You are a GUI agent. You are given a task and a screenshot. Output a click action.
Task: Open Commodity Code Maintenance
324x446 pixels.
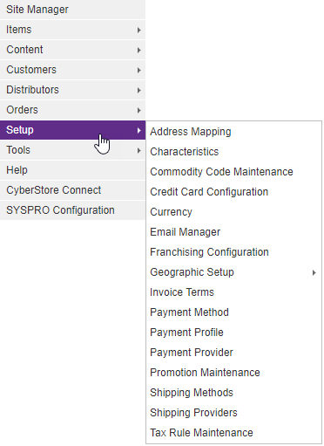coord(233,172)
